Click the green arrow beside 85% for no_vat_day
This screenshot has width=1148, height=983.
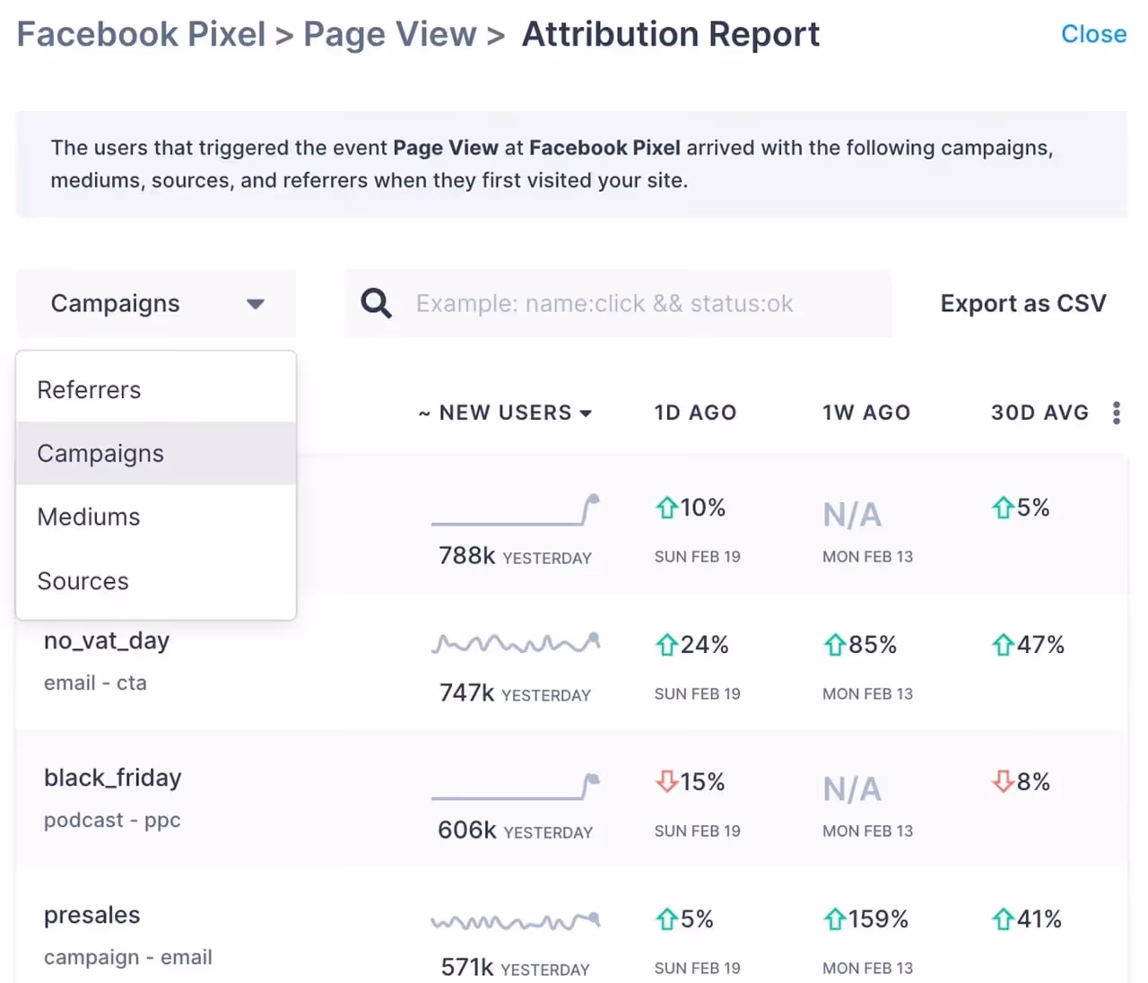point(835,644)
